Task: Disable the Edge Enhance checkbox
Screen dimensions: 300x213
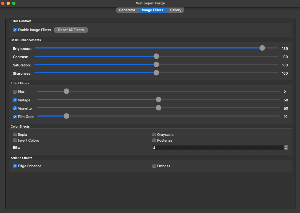Action: click(x=15, y=166)
